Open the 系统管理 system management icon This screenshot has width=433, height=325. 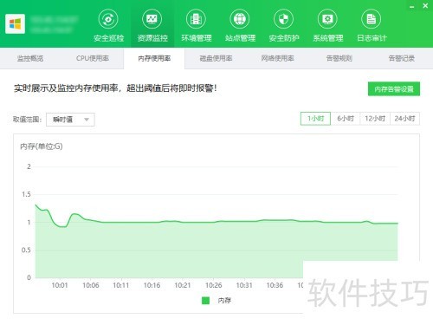[327, 19]
